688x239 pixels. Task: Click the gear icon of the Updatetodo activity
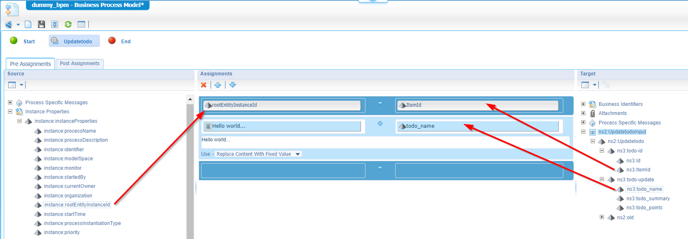pos(55,41)
